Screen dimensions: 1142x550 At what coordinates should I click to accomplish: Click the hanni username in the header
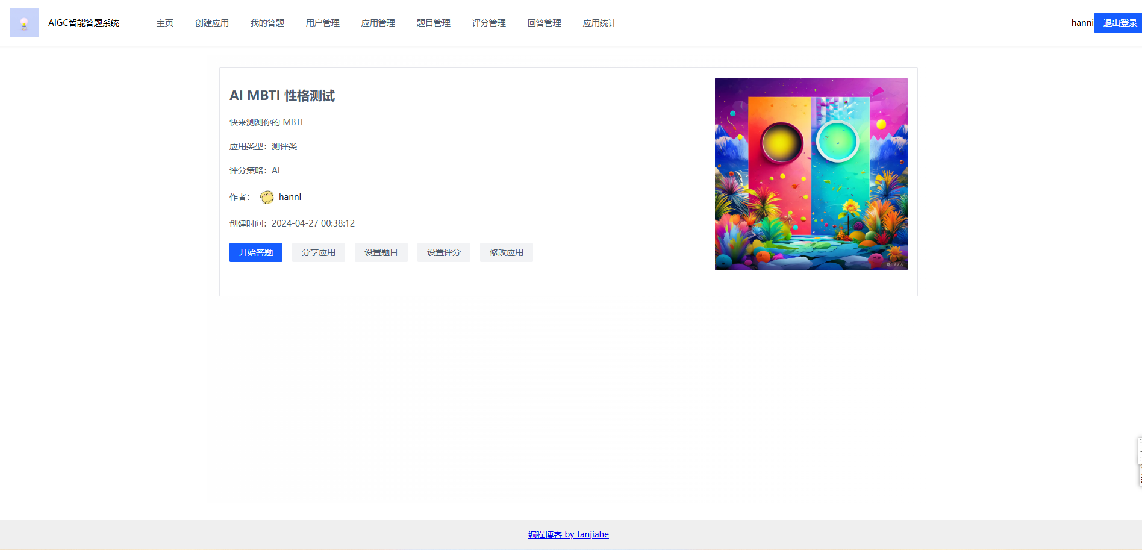[x=1082, y=23]
